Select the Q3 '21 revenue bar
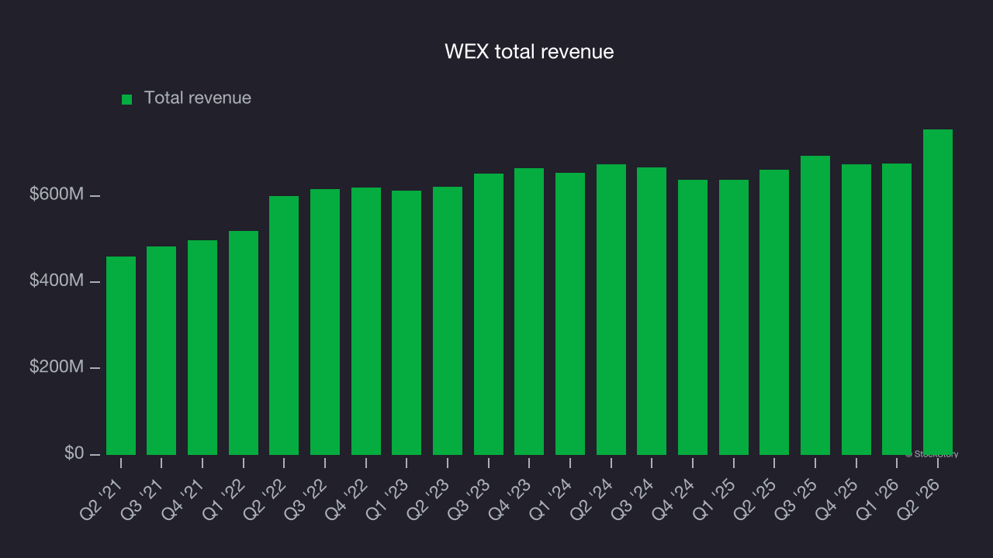The width and height of the screenshot is (993, 558). (x=161, y=350)
